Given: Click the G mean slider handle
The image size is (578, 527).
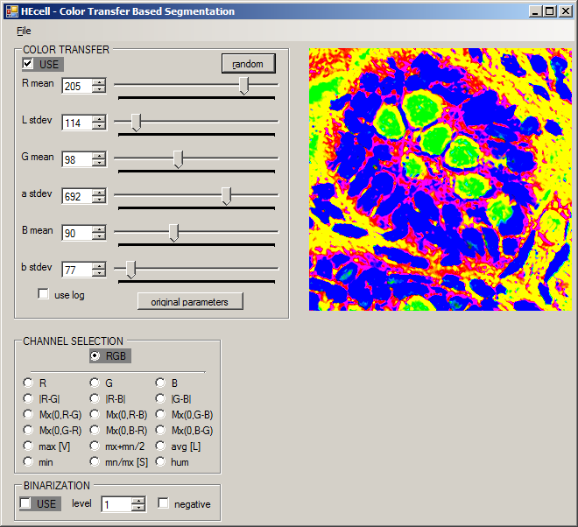Looking at the screenshot, I should coord(178,158).
